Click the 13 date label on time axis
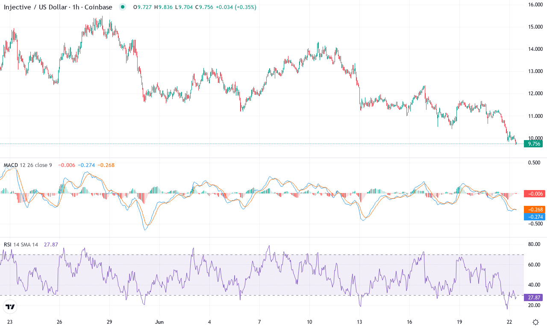Image resolution: width=547 pixels, height=328 pixels. pos(359,322)
